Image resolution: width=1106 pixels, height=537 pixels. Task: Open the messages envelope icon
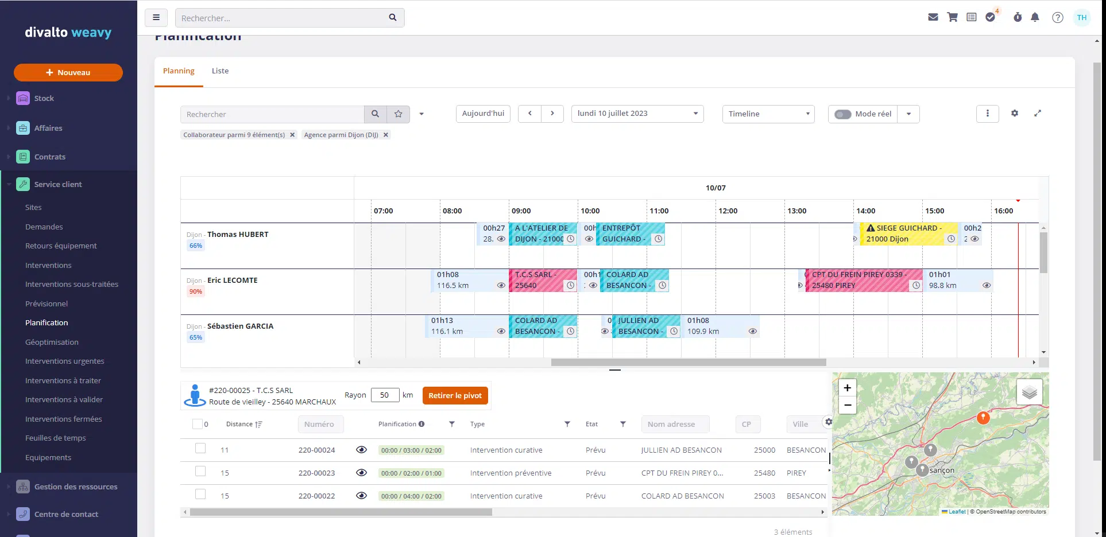933,17
